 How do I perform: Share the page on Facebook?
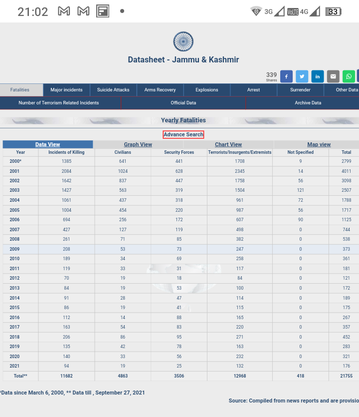(286, 76)
